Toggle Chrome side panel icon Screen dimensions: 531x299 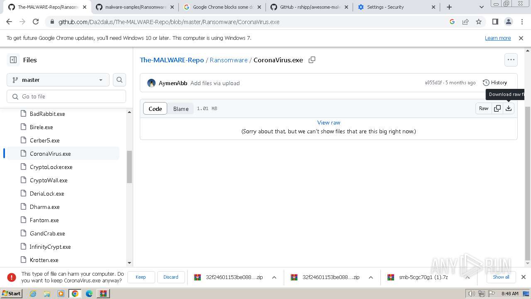pos(495,22)
